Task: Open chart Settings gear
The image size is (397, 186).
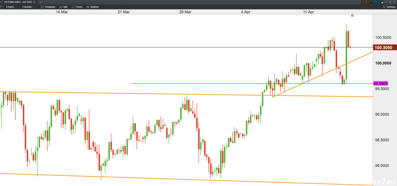Action: (389, 7)
